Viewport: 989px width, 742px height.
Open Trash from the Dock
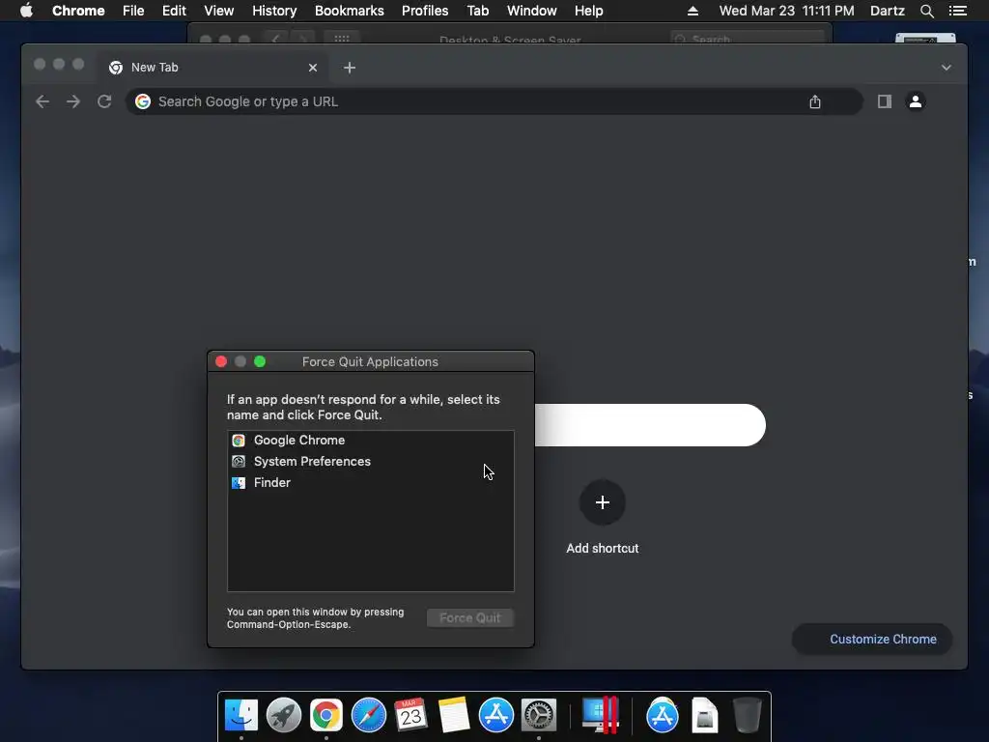747,715
